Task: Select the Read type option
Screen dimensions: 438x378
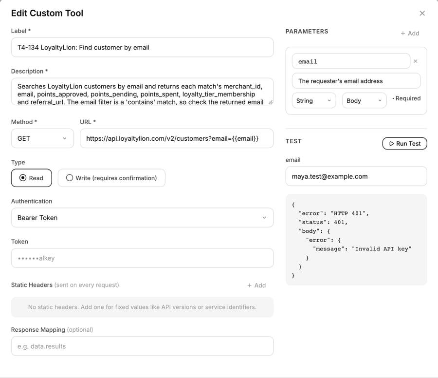Action: point(31,178)
